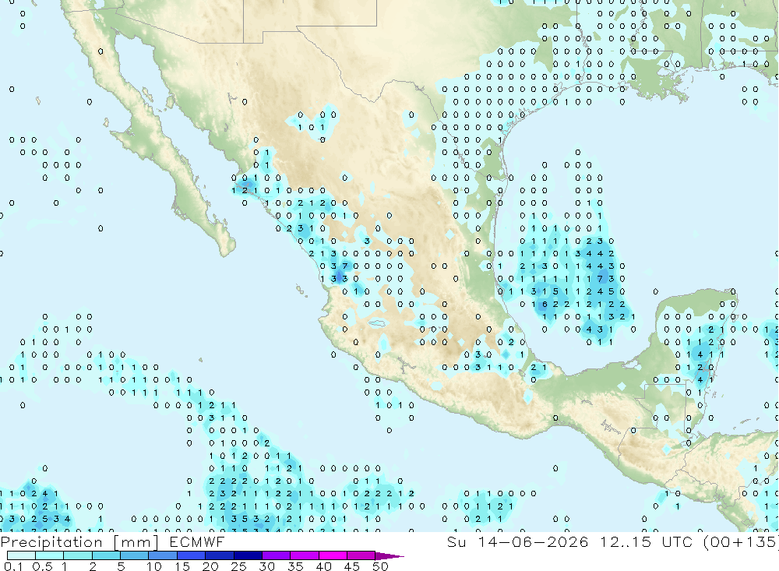Click the ECMWF model label
The width and height of the screenshot is (779, 571).
point(197,542)
